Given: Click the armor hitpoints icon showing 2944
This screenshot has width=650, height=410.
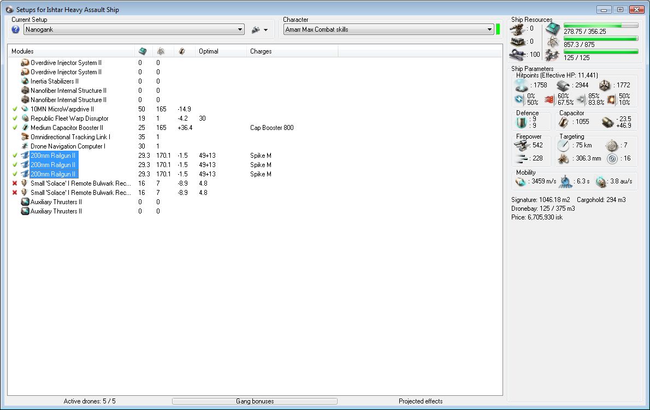Looking at the screenshot, I should coord(563,85).
